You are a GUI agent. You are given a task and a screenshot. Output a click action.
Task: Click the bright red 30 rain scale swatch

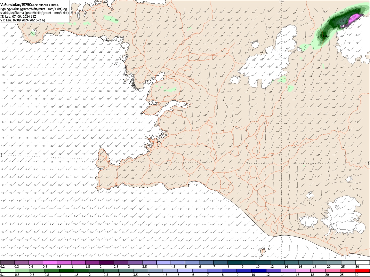coord(362,271)
